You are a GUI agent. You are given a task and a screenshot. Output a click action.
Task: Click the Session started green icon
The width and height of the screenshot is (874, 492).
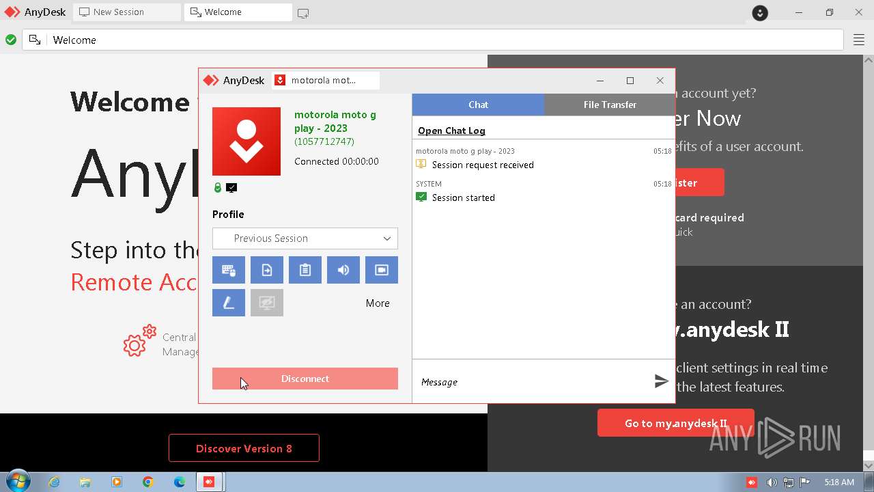pos(421,197)
